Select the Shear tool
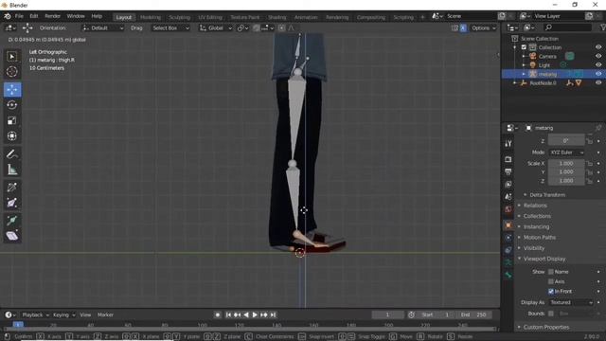This screenshot has width=606, height=341. (12, 236)
